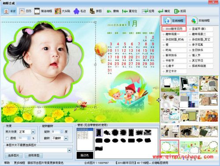Open the 日历 (calendar) frame mode
Screen dimensions: 220x166
25,11
